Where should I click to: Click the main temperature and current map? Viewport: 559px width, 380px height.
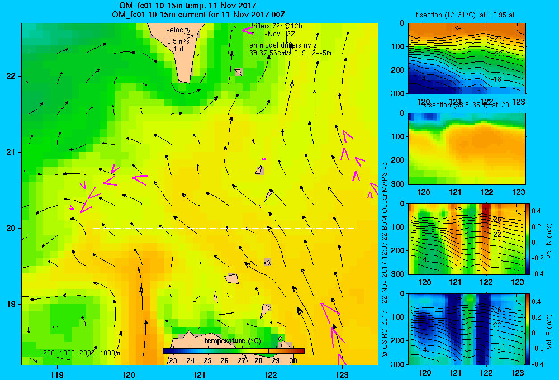click(x=200, y=194)
